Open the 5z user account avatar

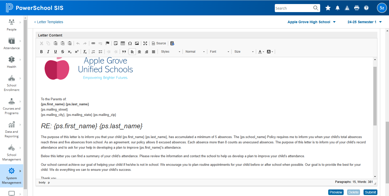[382, 8]
